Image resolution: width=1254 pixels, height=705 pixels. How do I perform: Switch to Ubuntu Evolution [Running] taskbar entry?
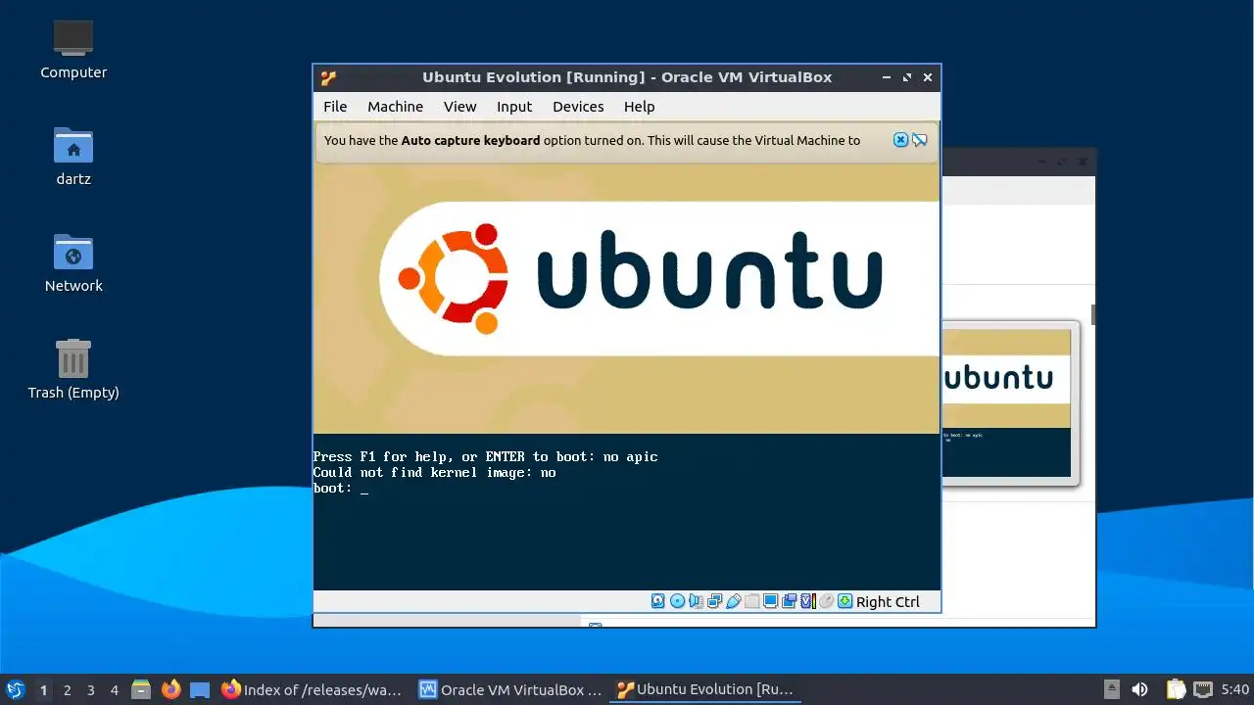[x=705, y=689]
